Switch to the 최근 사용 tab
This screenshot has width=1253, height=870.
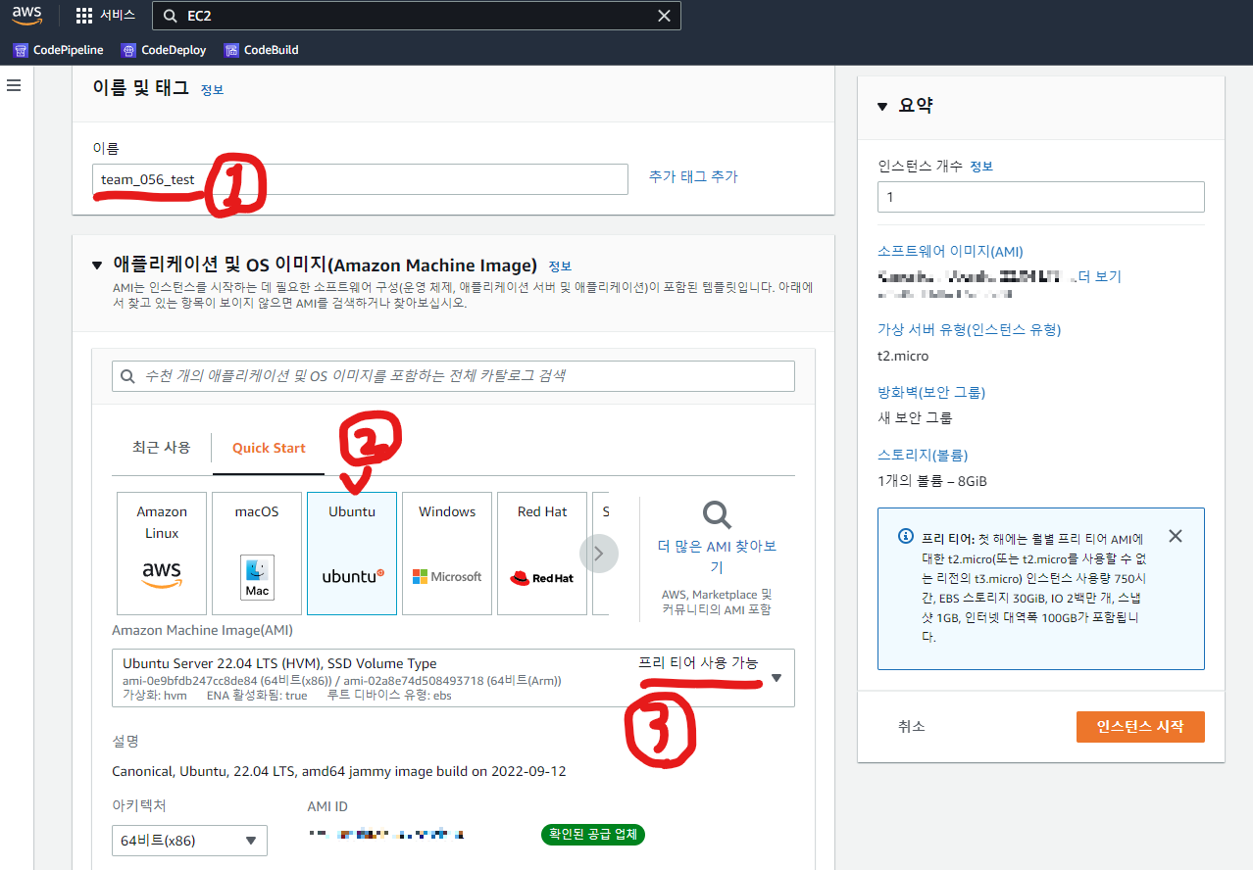[162, 448]
